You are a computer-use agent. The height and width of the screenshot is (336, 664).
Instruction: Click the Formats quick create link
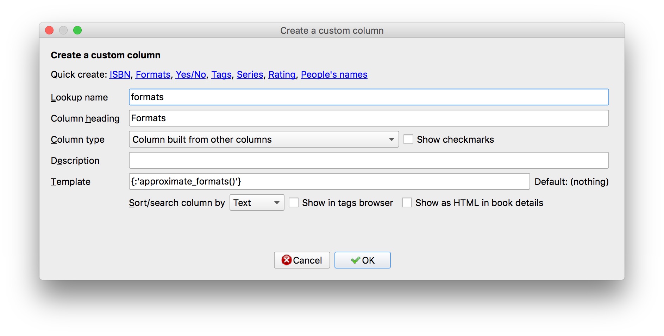[x=153, y=75]
